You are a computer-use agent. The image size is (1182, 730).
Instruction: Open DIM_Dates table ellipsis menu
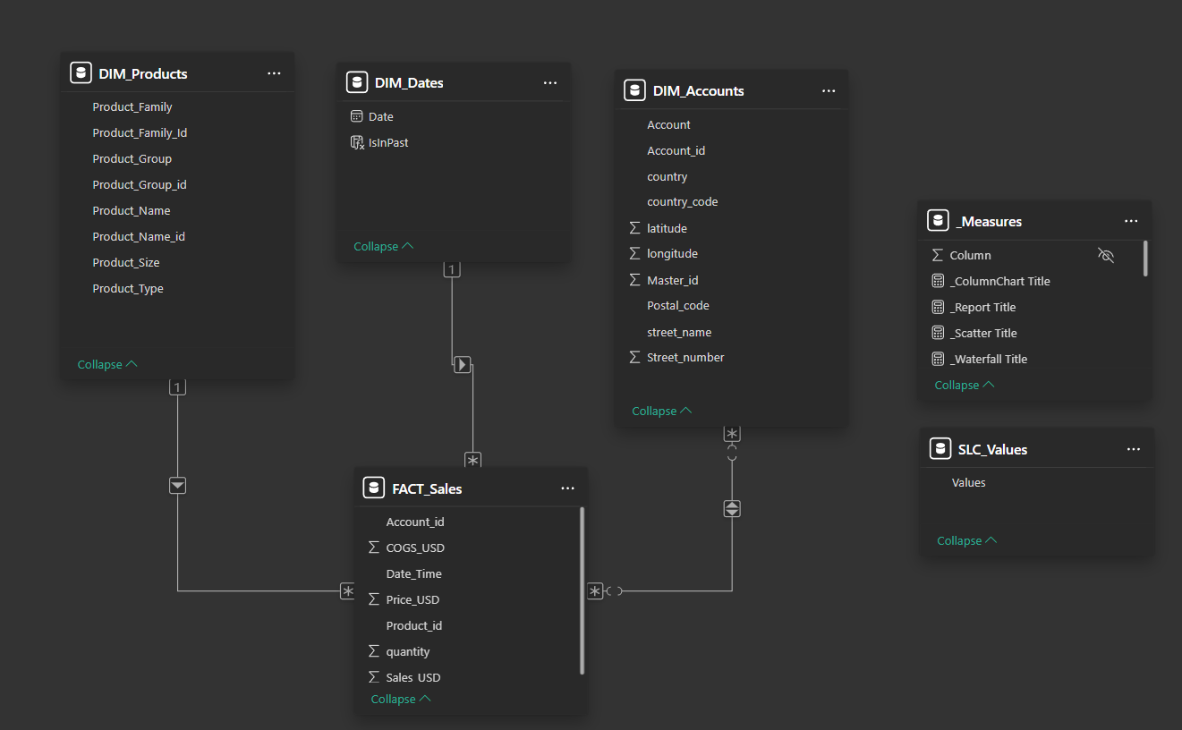pos(550,82)
